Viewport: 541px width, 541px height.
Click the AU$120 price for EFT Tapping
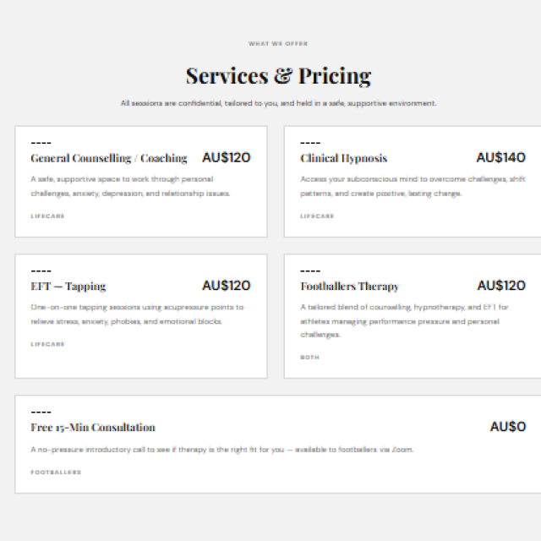(x=226, y=286)
